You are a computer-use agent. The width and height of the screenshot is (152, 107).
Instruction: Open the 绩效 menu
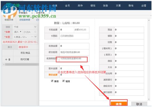click(x=93, y=6)
